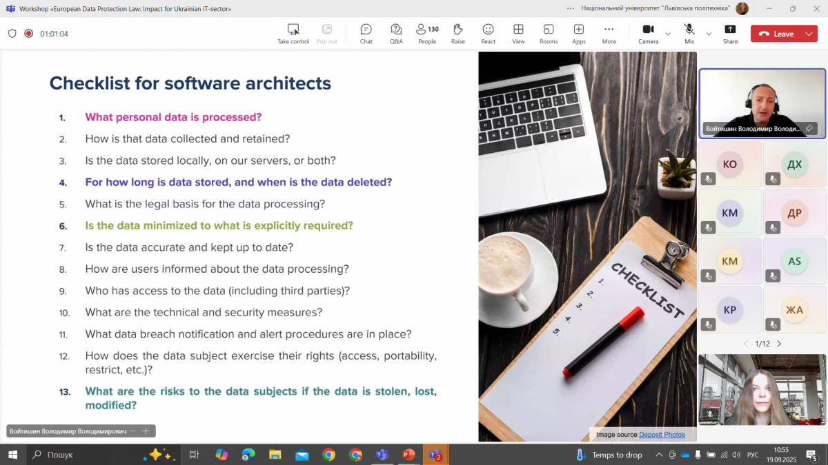Open the View layout menu
This screenshot has height=465, width=828.
click(x=518, y=33)
